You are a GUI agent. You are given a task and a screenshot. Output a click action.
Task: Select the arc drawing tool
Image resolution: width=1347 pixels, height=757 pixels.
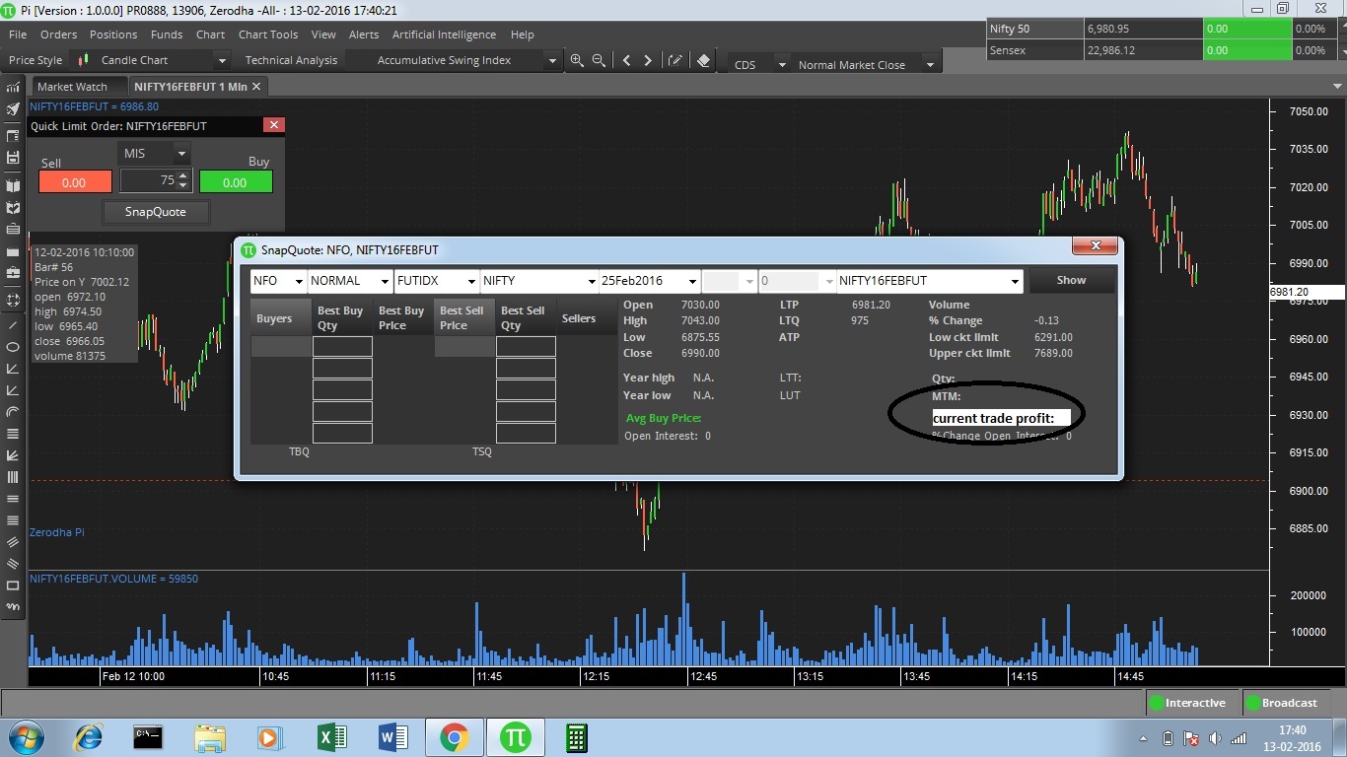coord(13,411)
